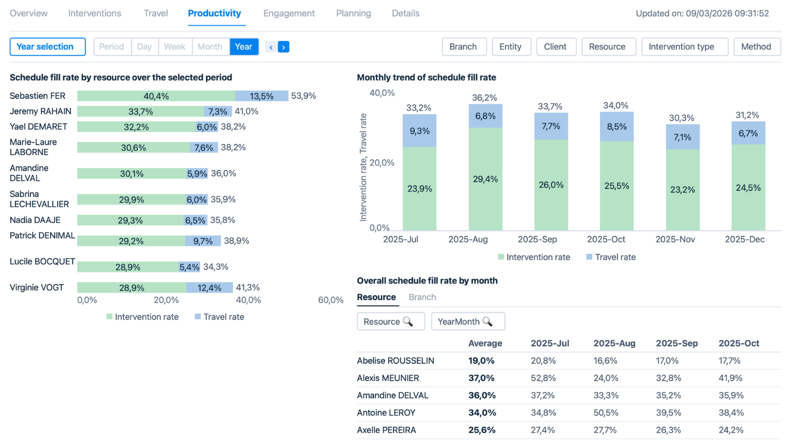Click Jeremy RAHAIN's 33,7% intervention bar
The height and width of the screenshot is (442, 787).
coord(140,111)
